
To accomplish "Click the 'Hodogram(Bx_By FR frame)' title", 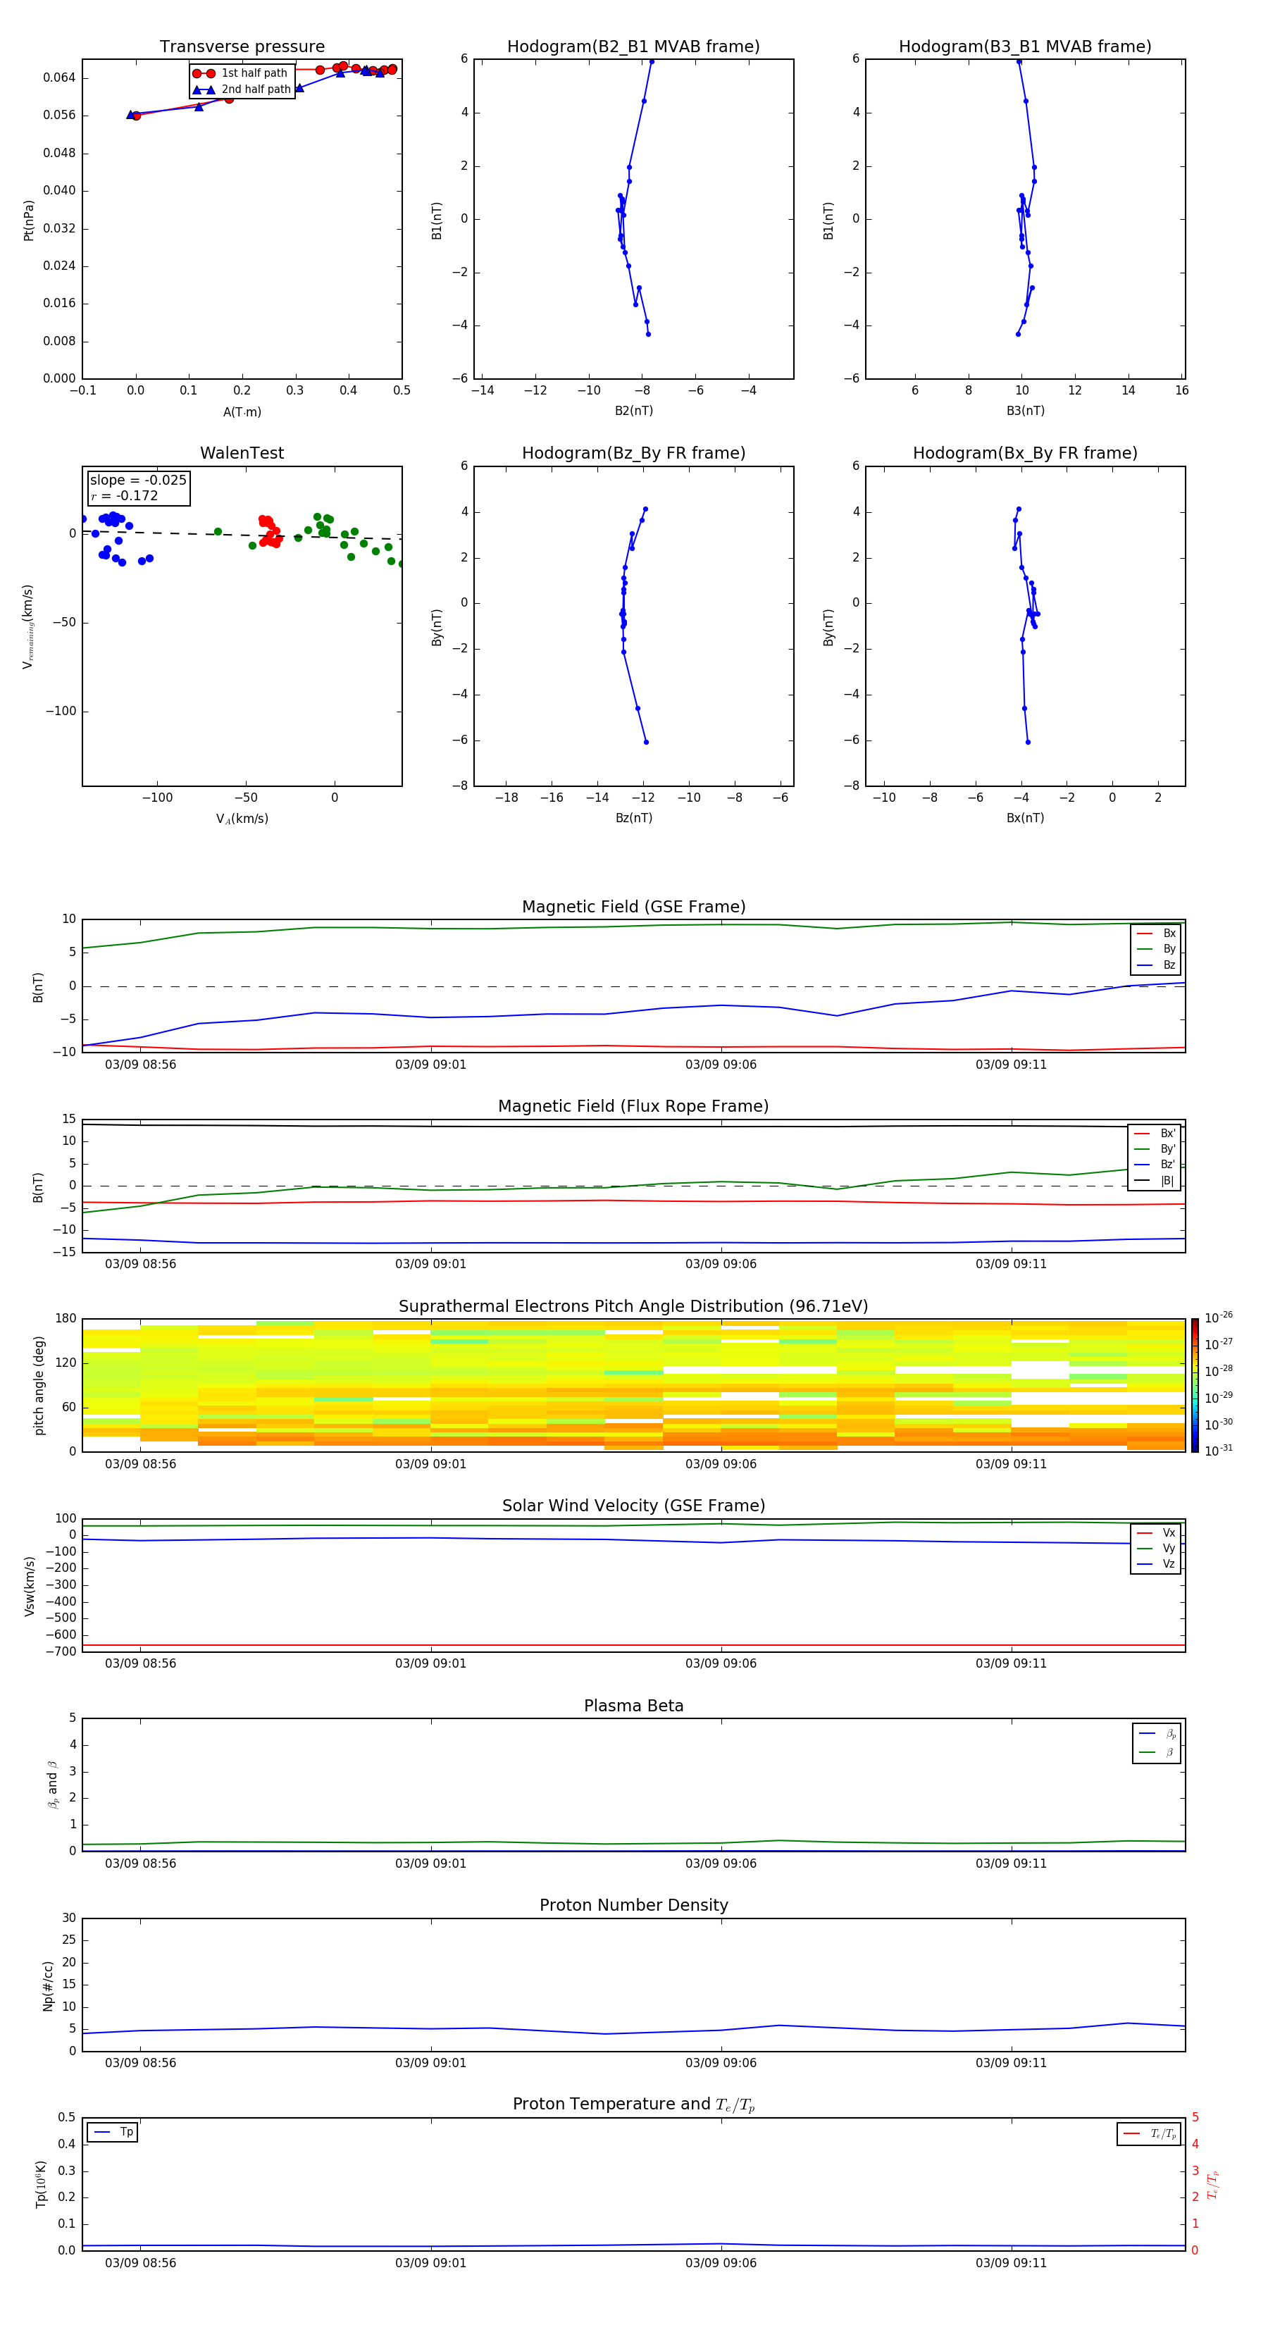I will pyautogui.click(x=1025, y=453).
